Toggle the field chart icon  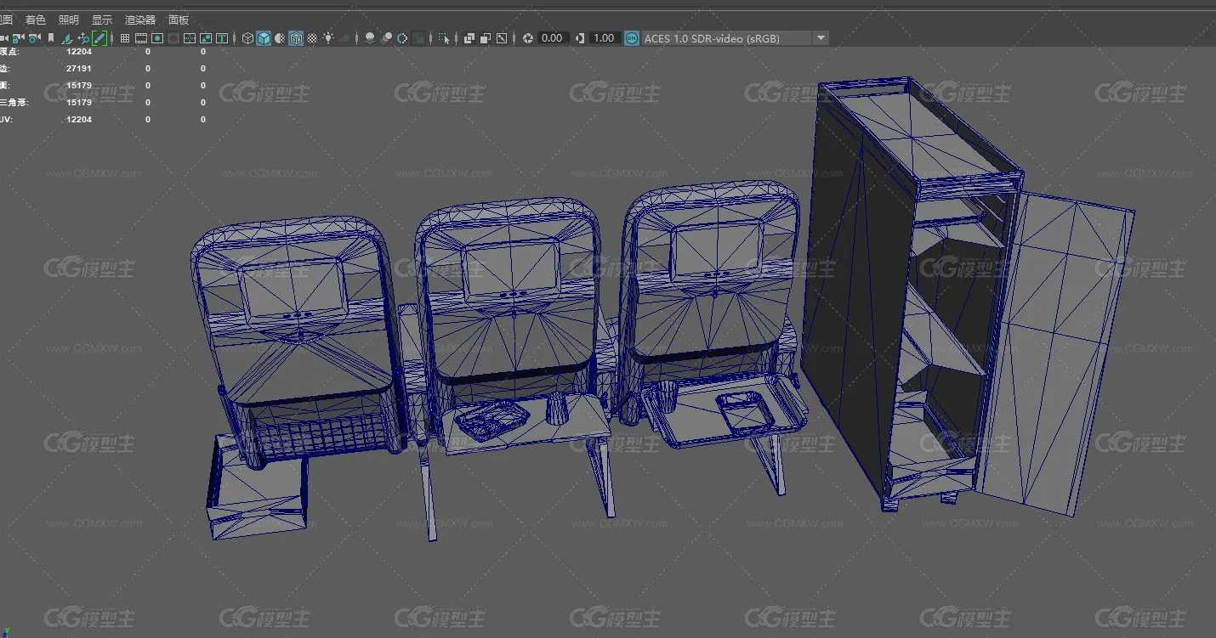click(190, 38)
